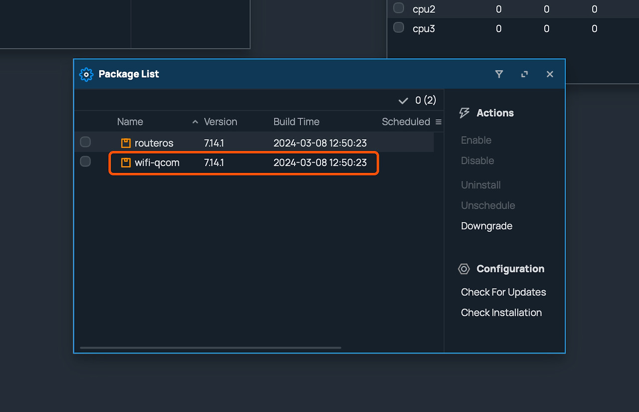Screen dimensions: 639x412
Task: Click the Actions section heading
Action: coord(495,113)
